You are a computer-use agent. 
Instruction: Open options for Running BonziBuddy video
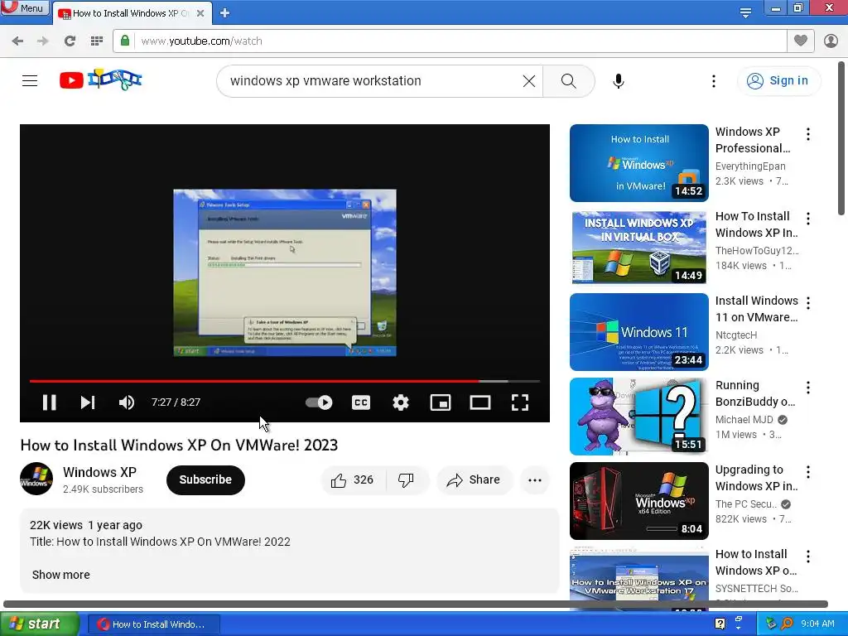point(808,388)
